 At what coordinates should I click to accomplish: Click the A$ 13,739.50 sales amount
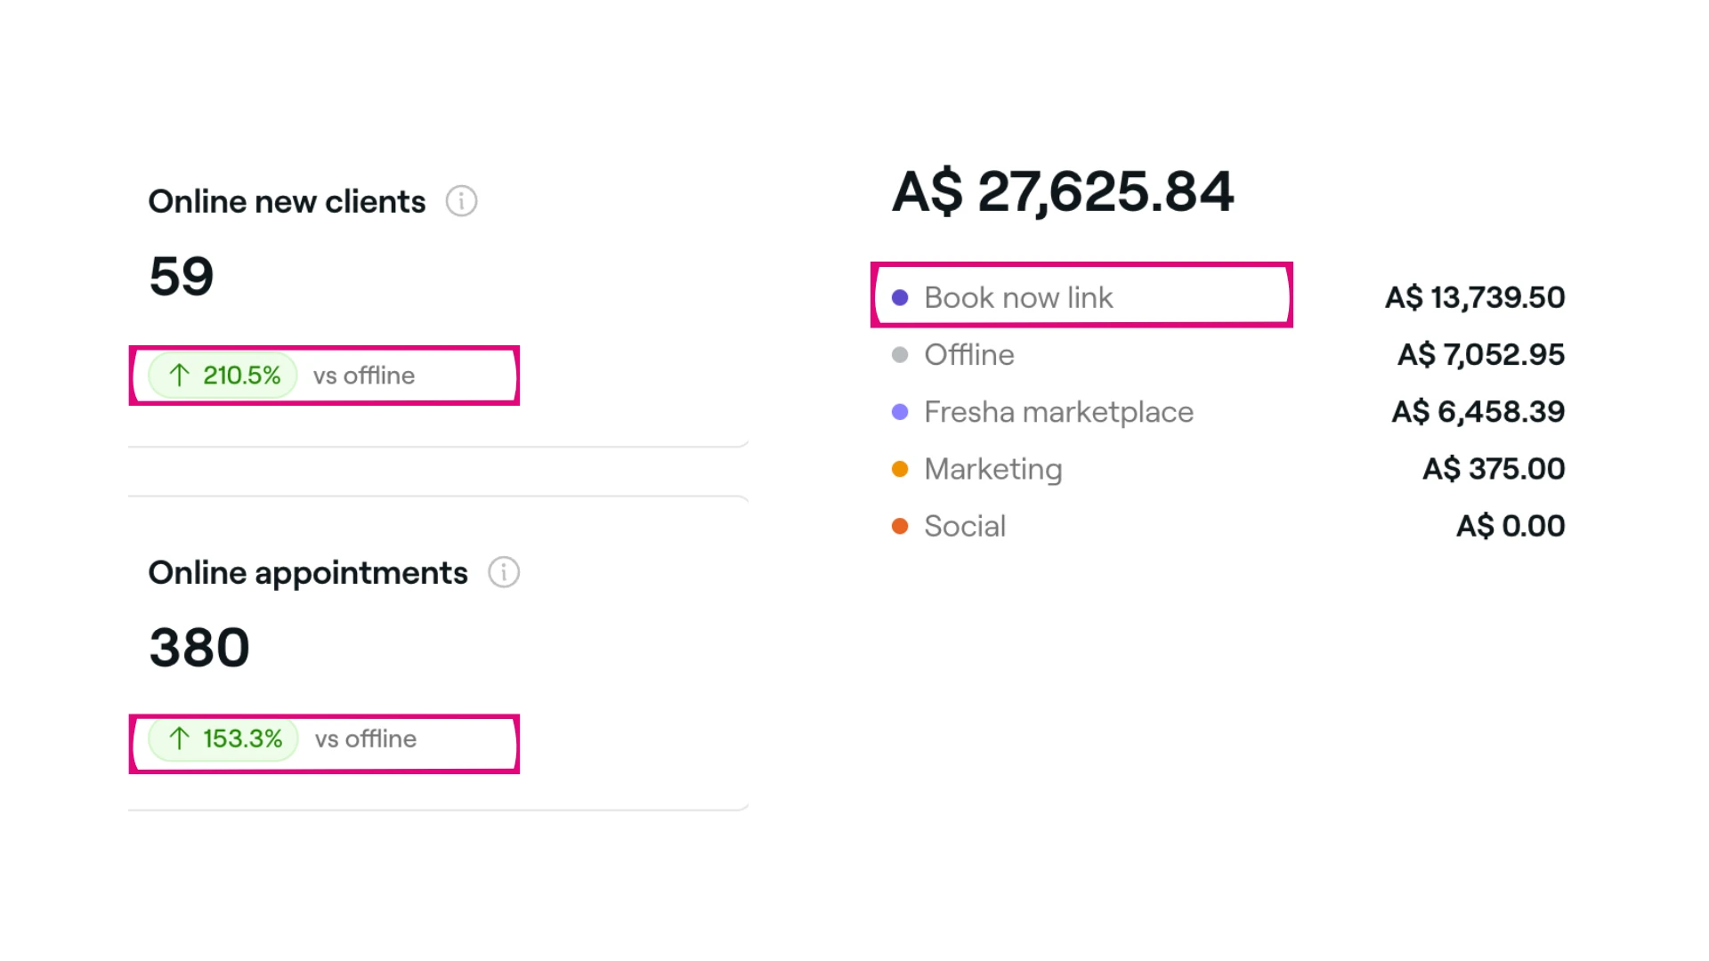[1474, 298]
